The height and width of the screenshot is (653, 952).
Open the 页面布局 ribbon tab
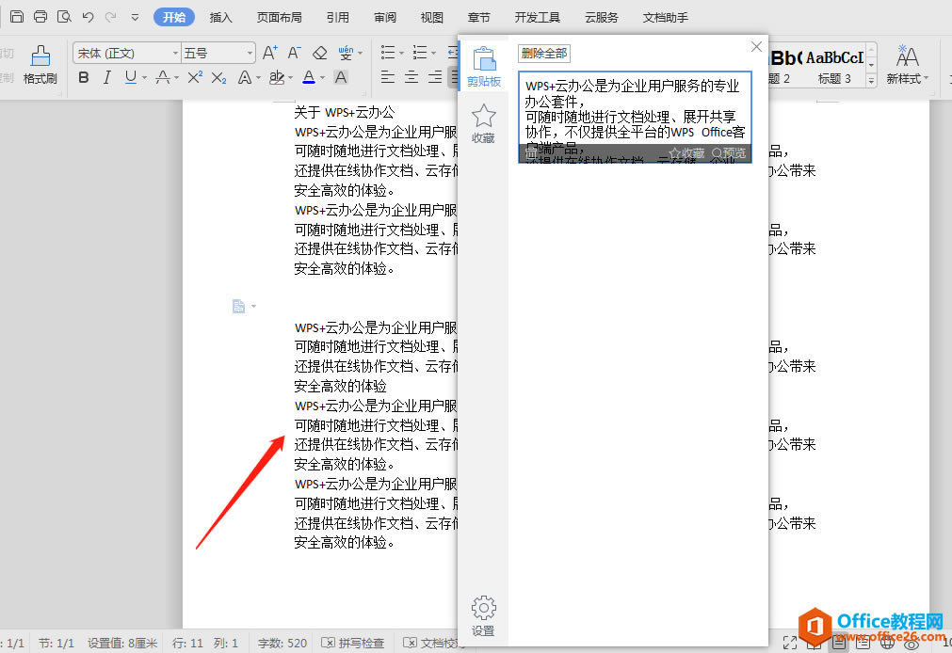pos(280,18)
